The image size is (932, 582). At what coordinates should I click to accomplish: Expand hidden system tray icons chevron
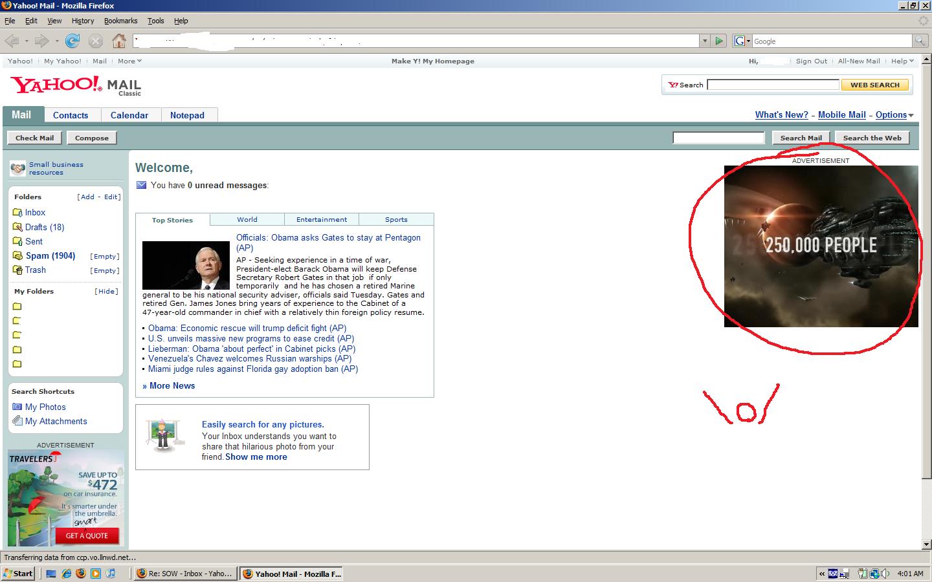(x=822, y=573)
